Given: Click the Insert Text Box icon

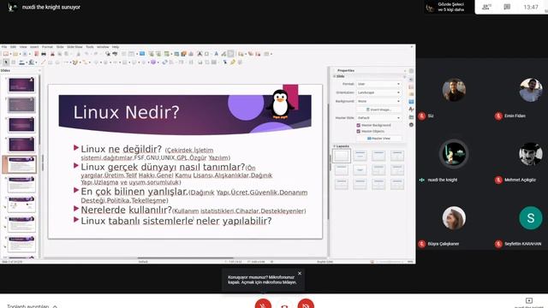Looking at the screenshot, I should pyautogui.click(x=200, y=54).
